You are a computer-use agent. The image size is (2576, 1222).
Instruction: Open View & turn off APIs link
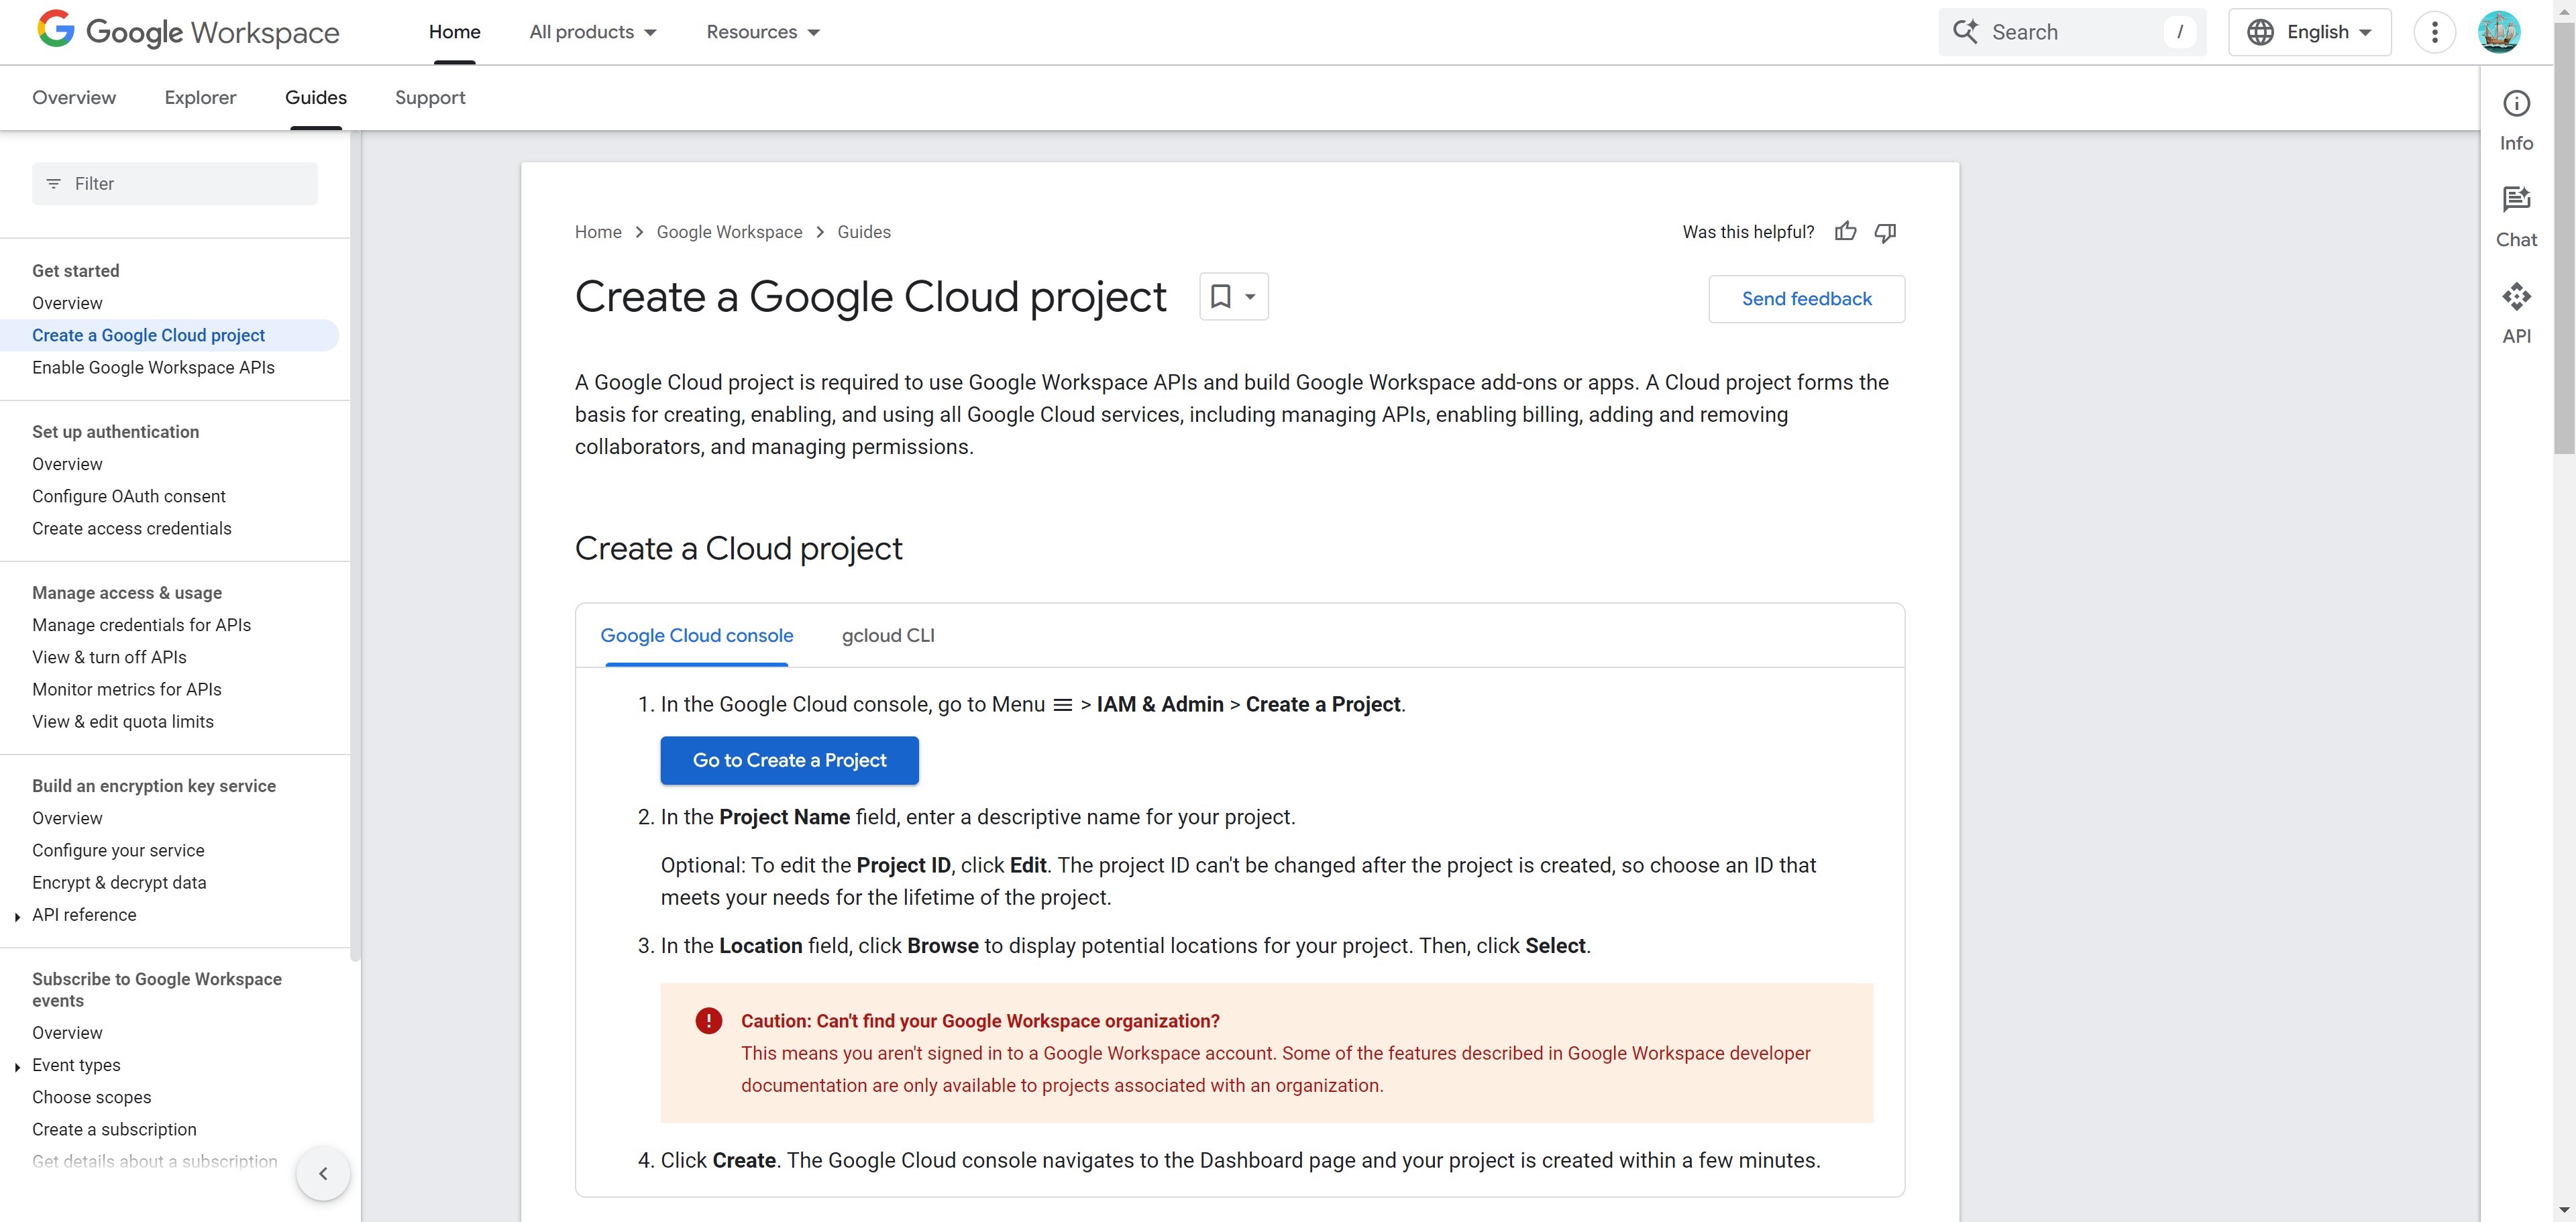110,657
